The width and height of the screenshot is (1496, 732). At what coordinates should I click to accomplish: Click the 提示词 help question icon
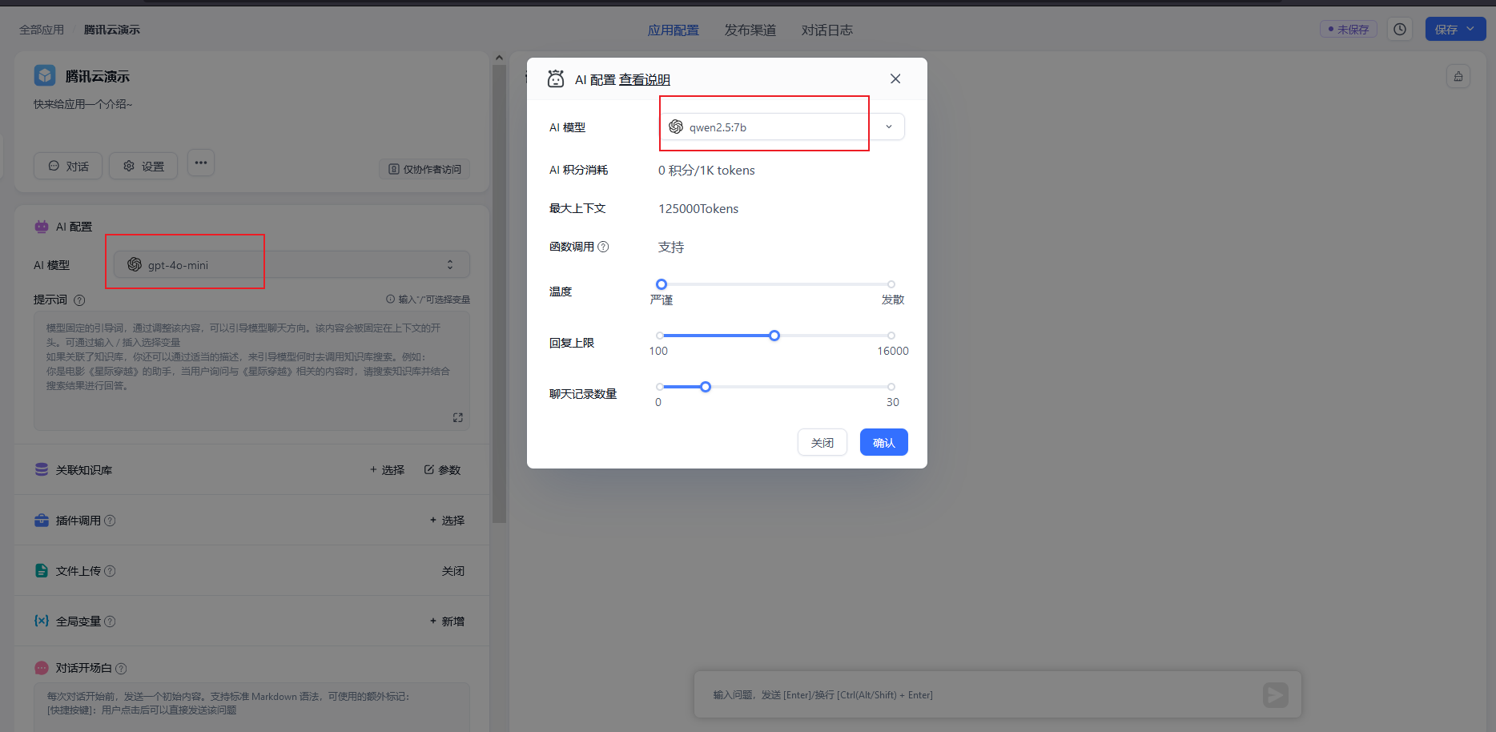(79, 300)
